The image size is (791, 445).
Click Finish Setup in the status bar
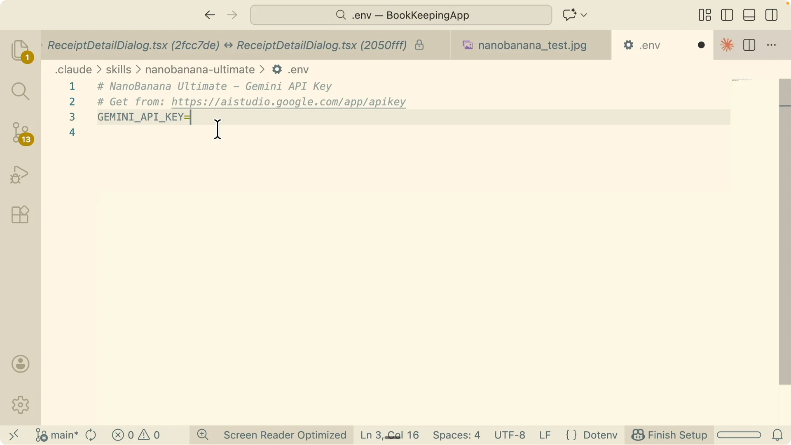pos(669,435)
